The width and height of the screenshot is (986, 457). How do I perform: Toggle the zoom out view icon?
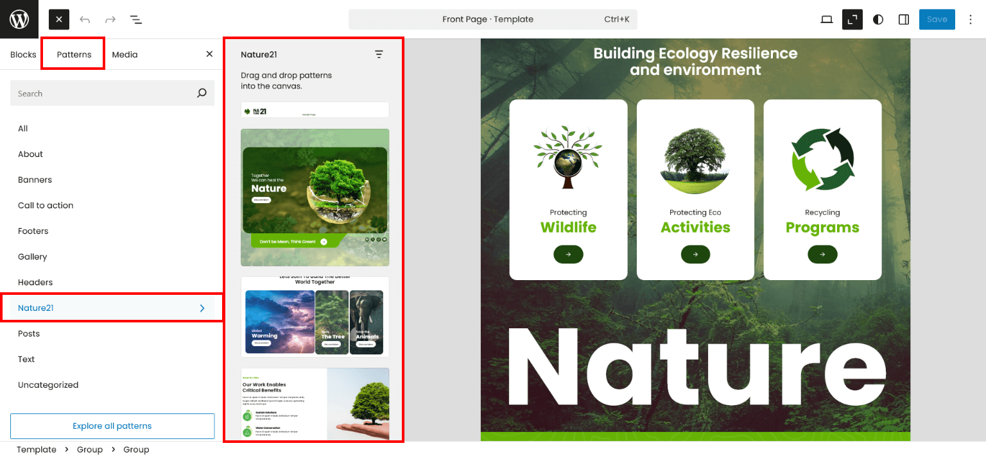pyautogui.click(x=852, y=19)
